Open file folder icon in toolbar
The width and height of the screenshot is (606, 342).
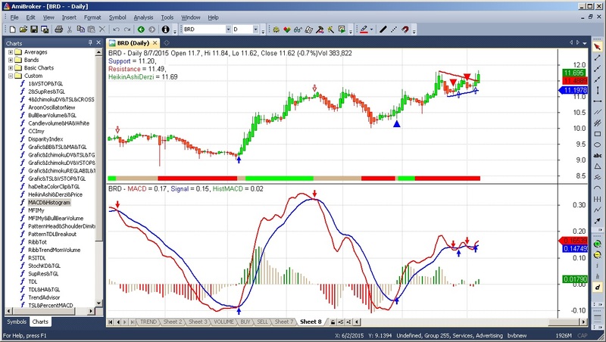click(x=23, y=30)
